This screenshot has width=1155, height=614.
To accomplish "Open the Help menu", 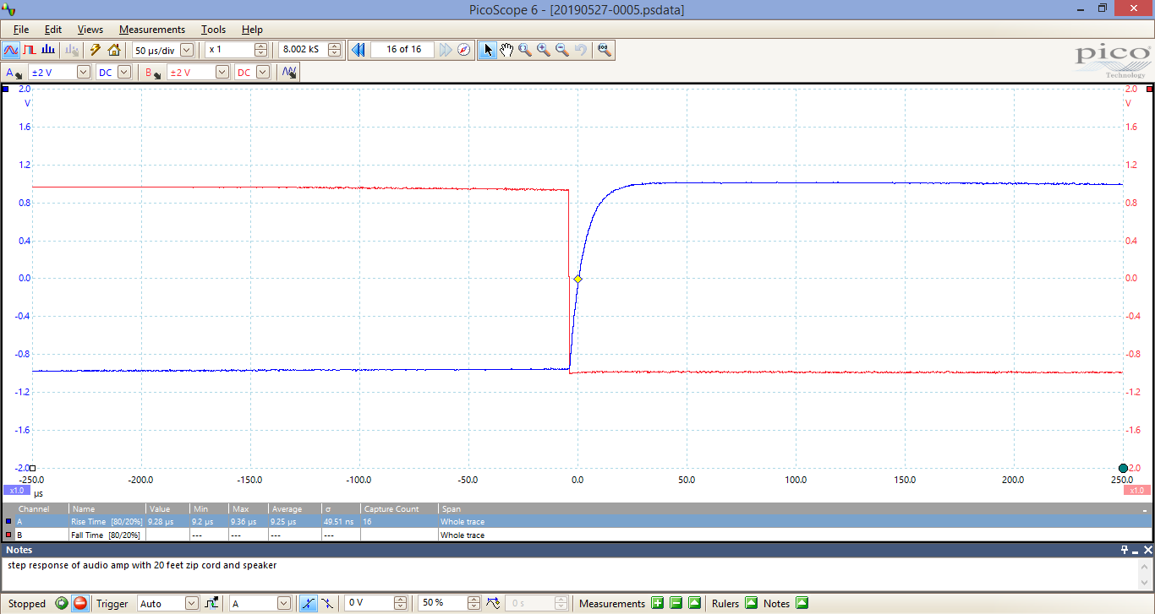I will coord(252,30).
